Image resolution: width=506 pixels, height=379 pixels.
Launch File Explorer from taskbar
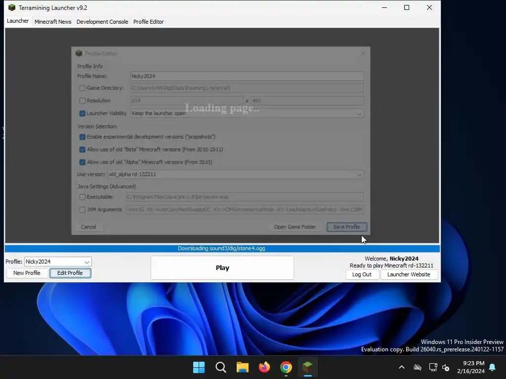point(242,367)
